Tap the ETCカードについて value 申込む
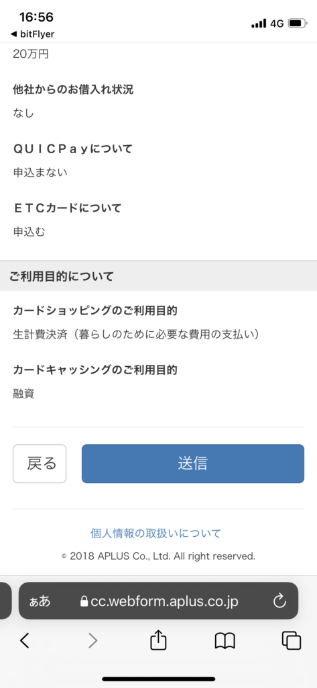Viewport: 317px width, 688px height. (29, 232)
